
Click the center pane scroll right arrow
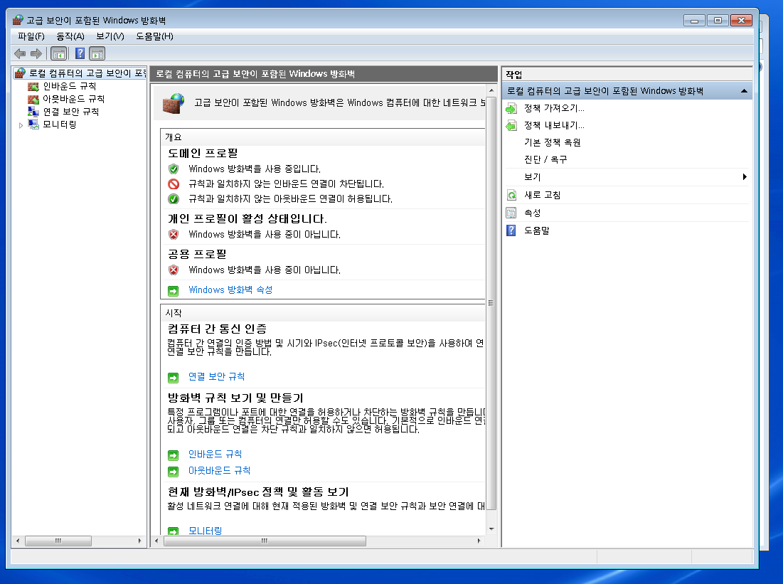[x=479, y=541]
